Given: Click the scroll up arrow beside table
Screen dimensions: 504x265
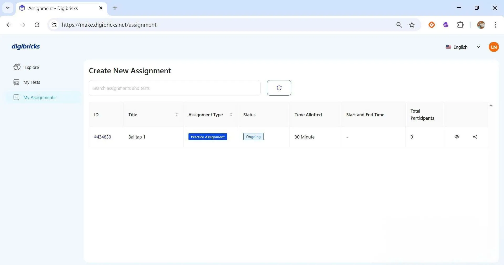Looking at the screenshot, I should [x=491, y=106].
